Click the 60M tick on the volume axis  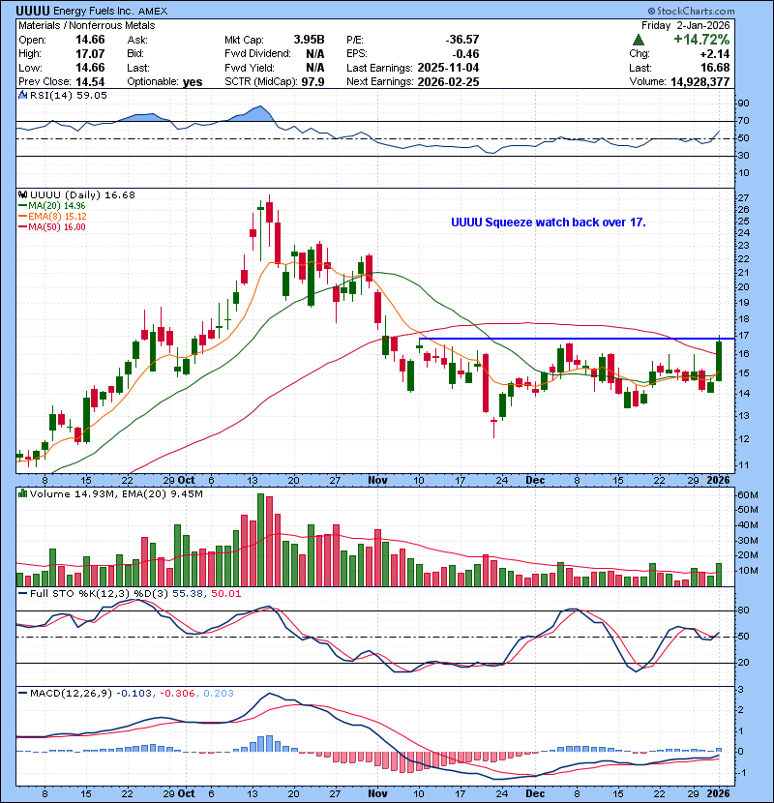tap(747, 494)
